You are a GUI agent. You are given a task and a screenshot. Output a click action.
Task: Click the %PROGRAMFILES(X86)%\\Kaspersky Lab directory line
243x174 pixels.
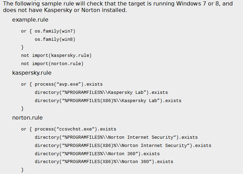pos(108,101)
